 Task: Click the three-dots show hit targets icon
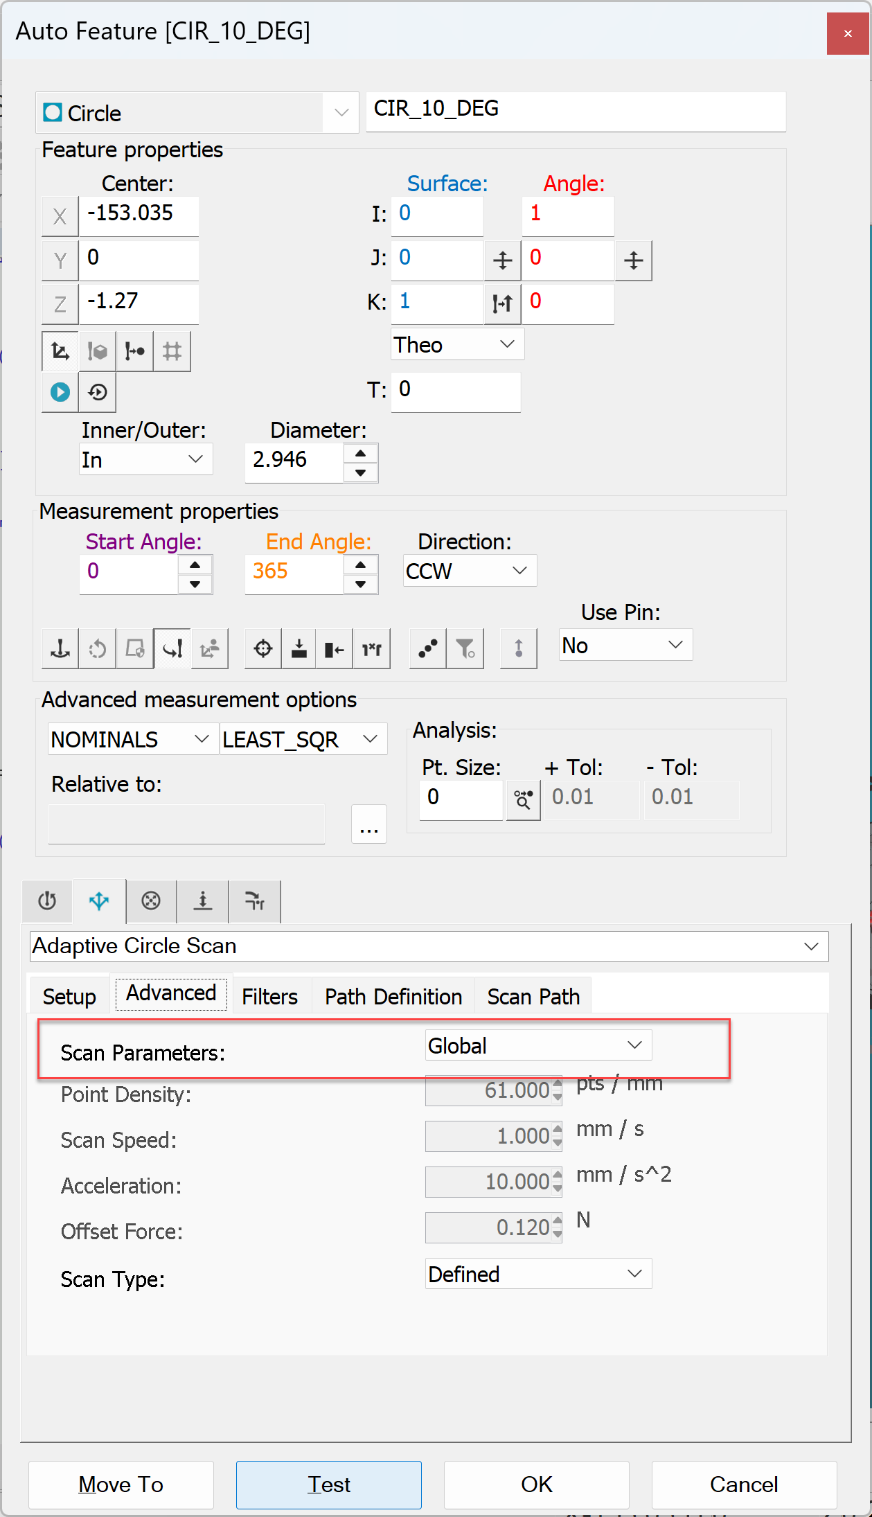pos(427,649)
